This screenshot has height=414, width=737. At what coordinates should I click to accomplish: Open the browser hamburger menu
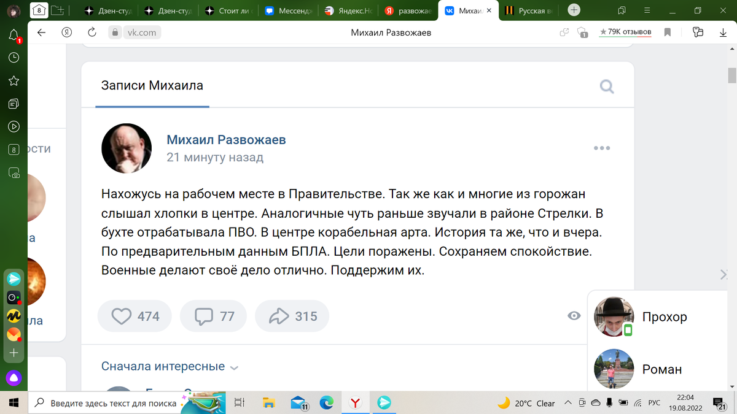coord(647,10)
